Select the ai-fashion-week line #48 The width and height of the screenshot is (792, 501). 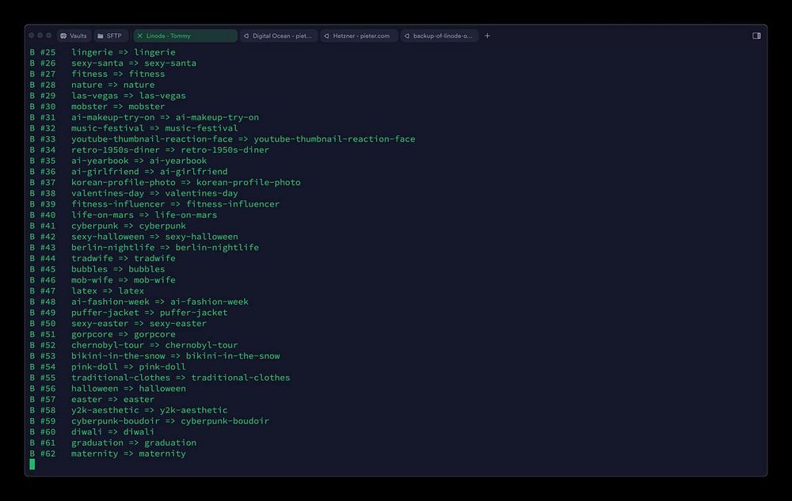point(139,302)
